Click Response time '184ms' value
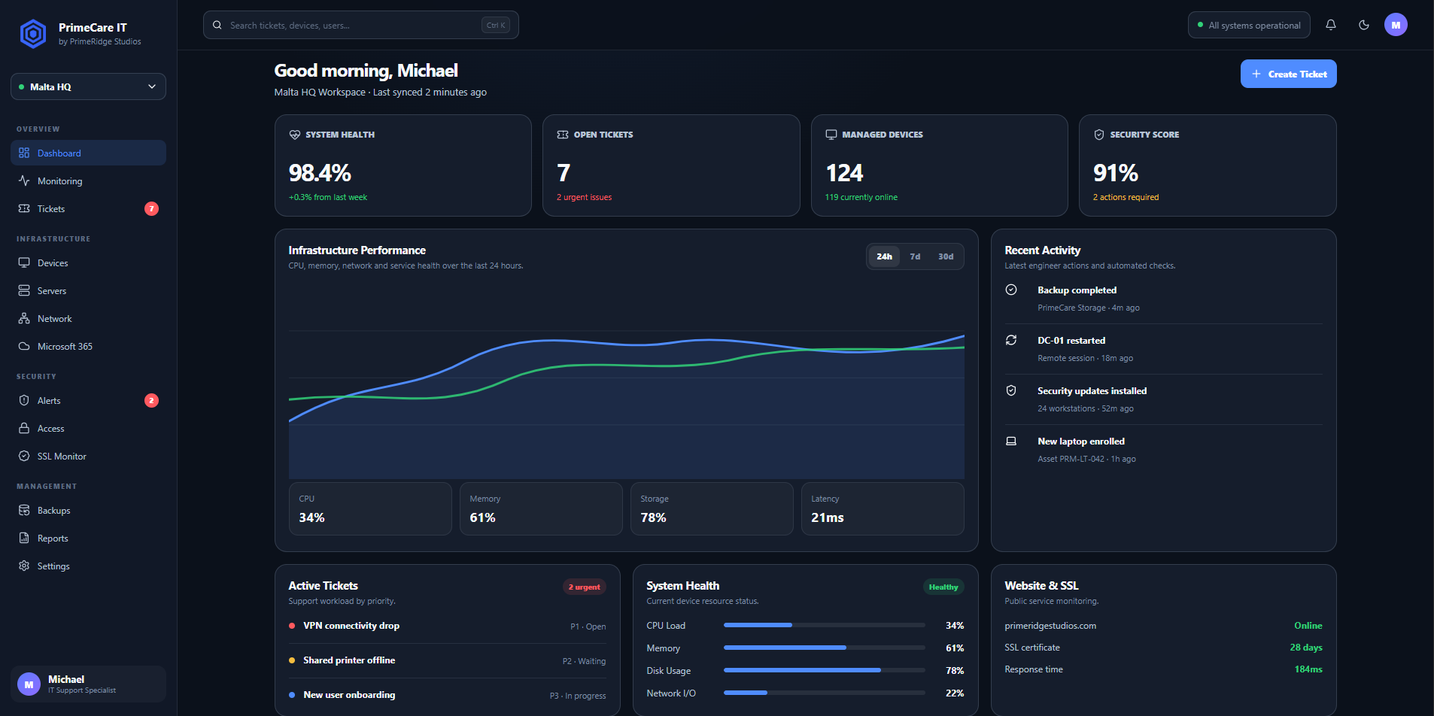The width and height of the screenshot is (1434, 716). tap(1308, 669)
